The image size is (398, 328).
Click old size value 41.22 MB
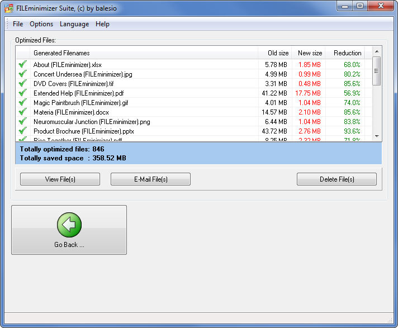tap(274, 93)
